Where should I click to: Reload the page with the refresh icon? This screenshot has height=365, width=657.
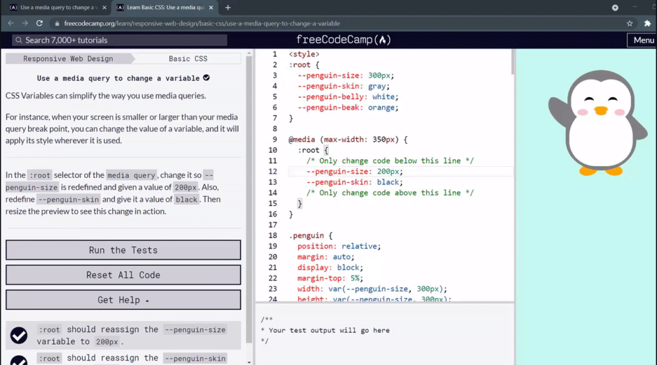(x=39, y=24)
